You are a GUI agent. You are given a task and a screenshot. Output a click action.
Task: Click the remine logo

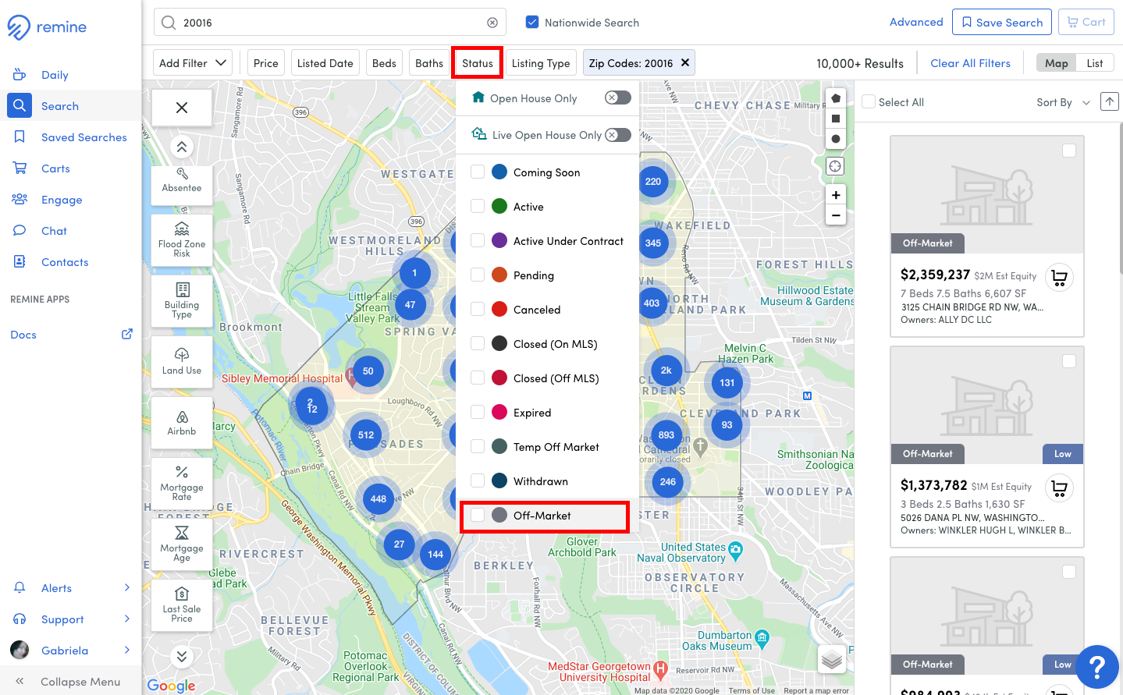pos(47,27)
